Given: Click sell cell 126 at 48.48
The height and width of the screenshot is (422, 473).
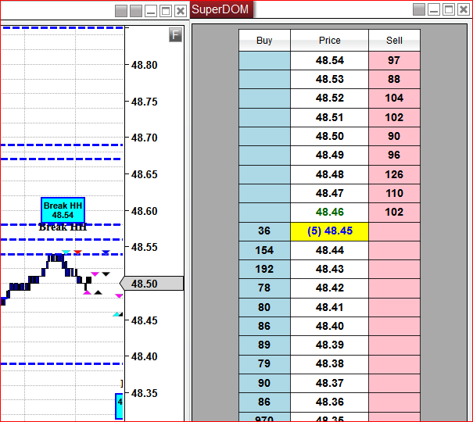Looking at the screenshot, I should 394,174.
